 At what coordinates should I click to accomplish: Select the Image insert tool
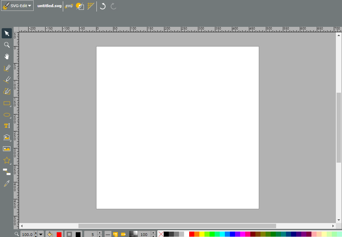7,149
